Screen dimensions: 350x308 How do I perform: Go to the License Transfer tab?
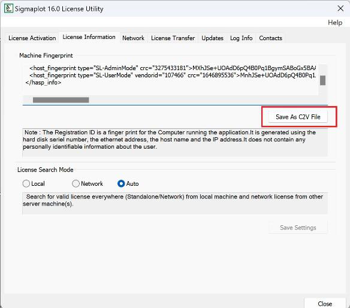click(x=173, y=38)
